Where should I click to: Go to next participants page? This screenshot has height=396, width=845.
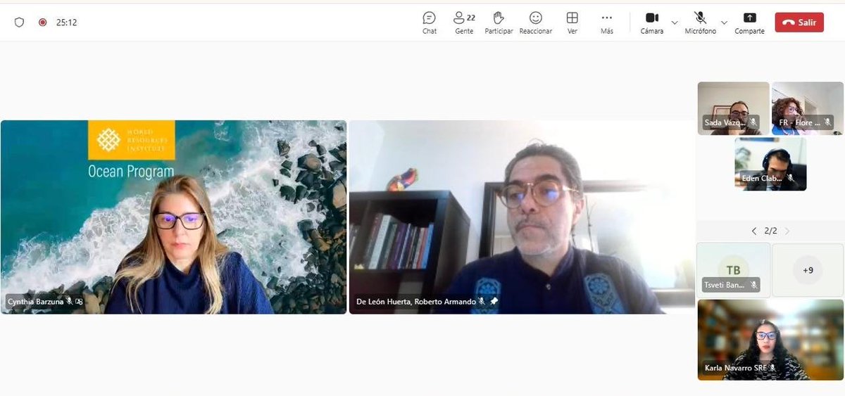[787, 231]
